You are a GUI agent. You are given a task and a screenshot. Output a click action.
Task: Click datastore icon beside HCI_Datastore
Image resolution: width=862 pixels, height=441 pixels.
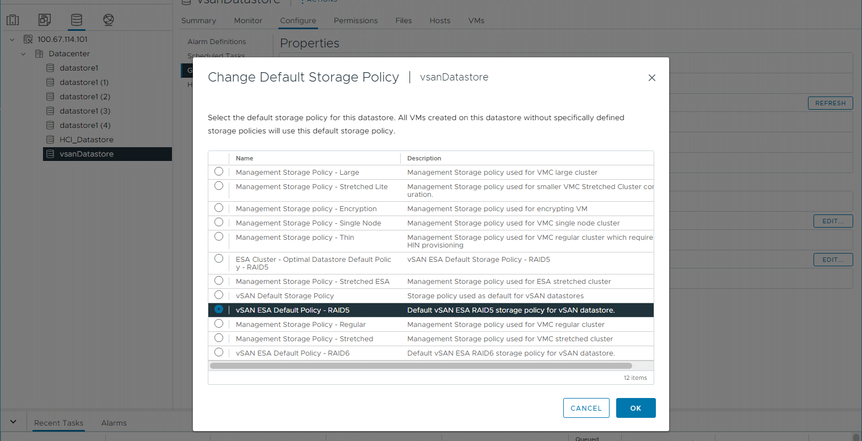(x=50, y=139)
